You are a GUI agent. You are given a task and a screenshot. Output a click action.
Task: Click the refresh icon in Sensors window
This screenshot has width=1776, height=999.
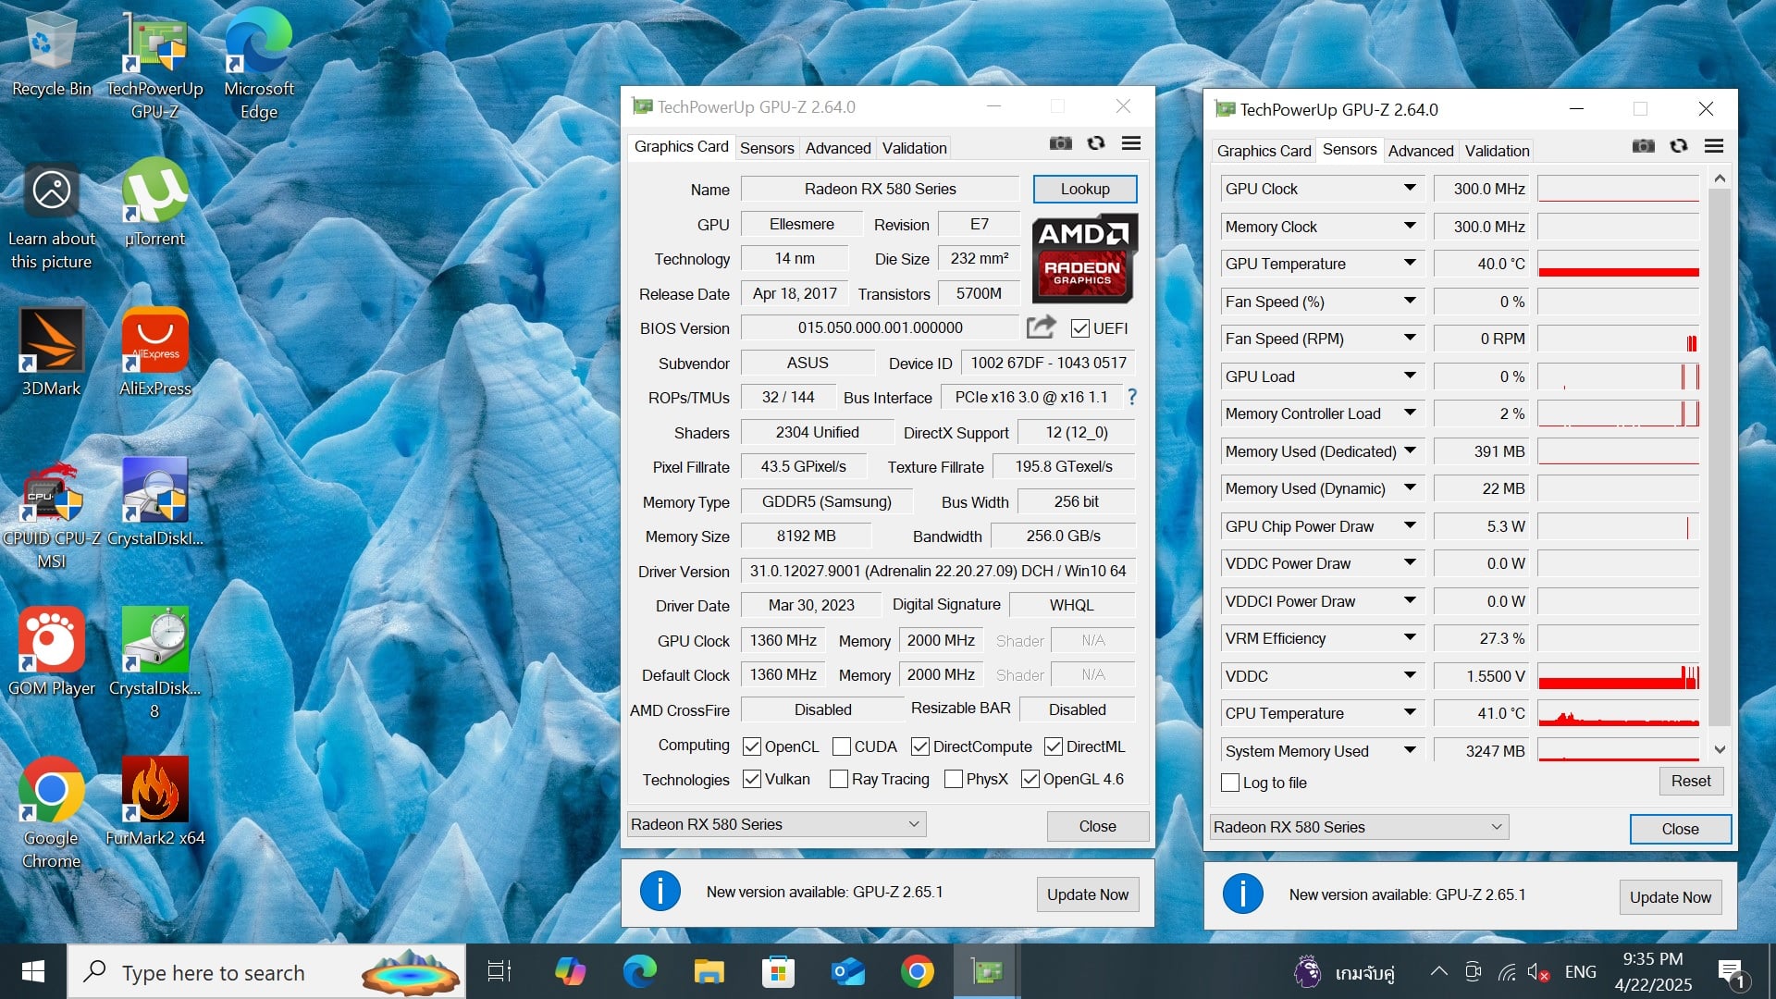1679,146
